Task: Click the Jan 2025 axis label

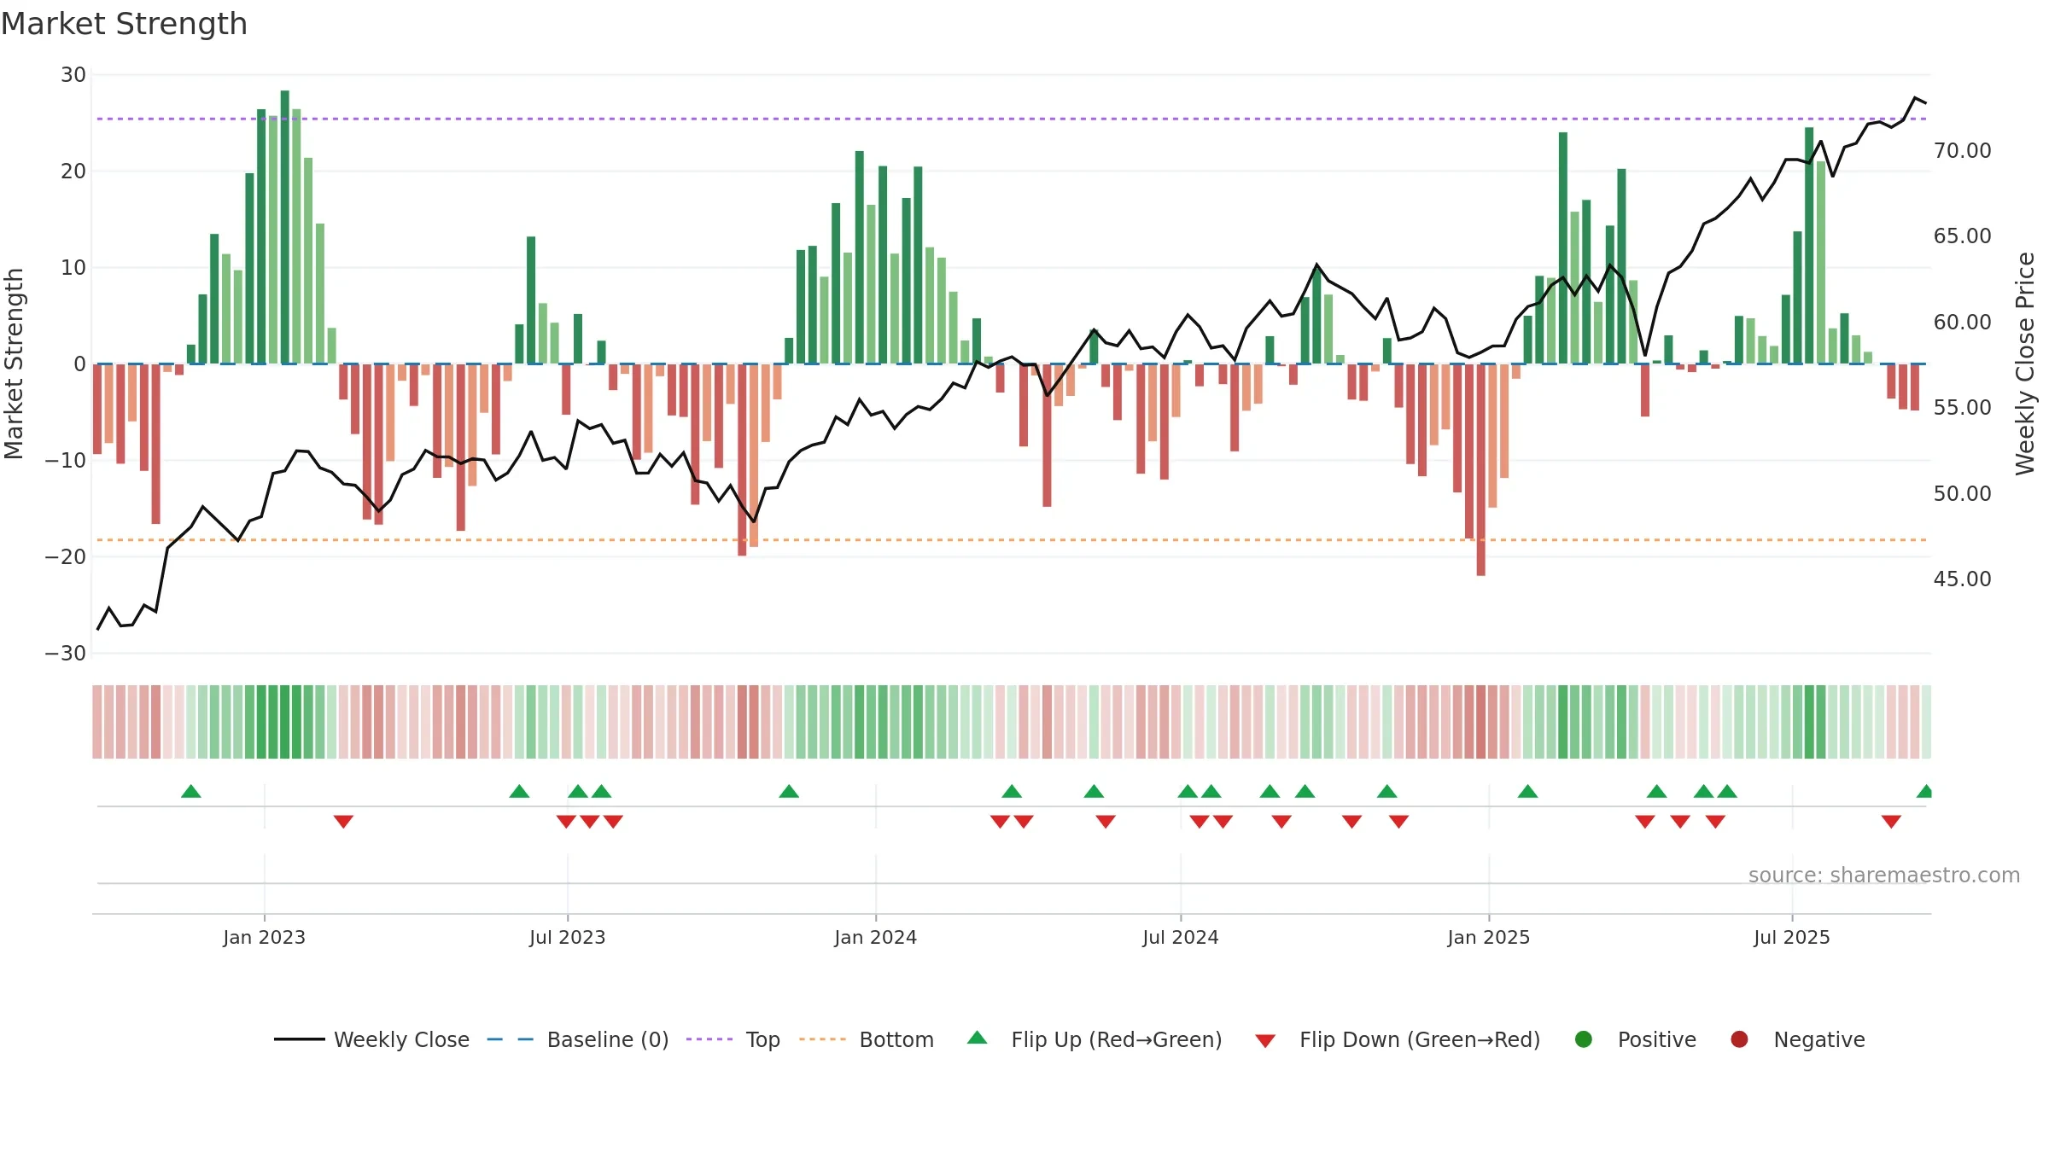Action: pyautogui.click(x=1489, y=937)
